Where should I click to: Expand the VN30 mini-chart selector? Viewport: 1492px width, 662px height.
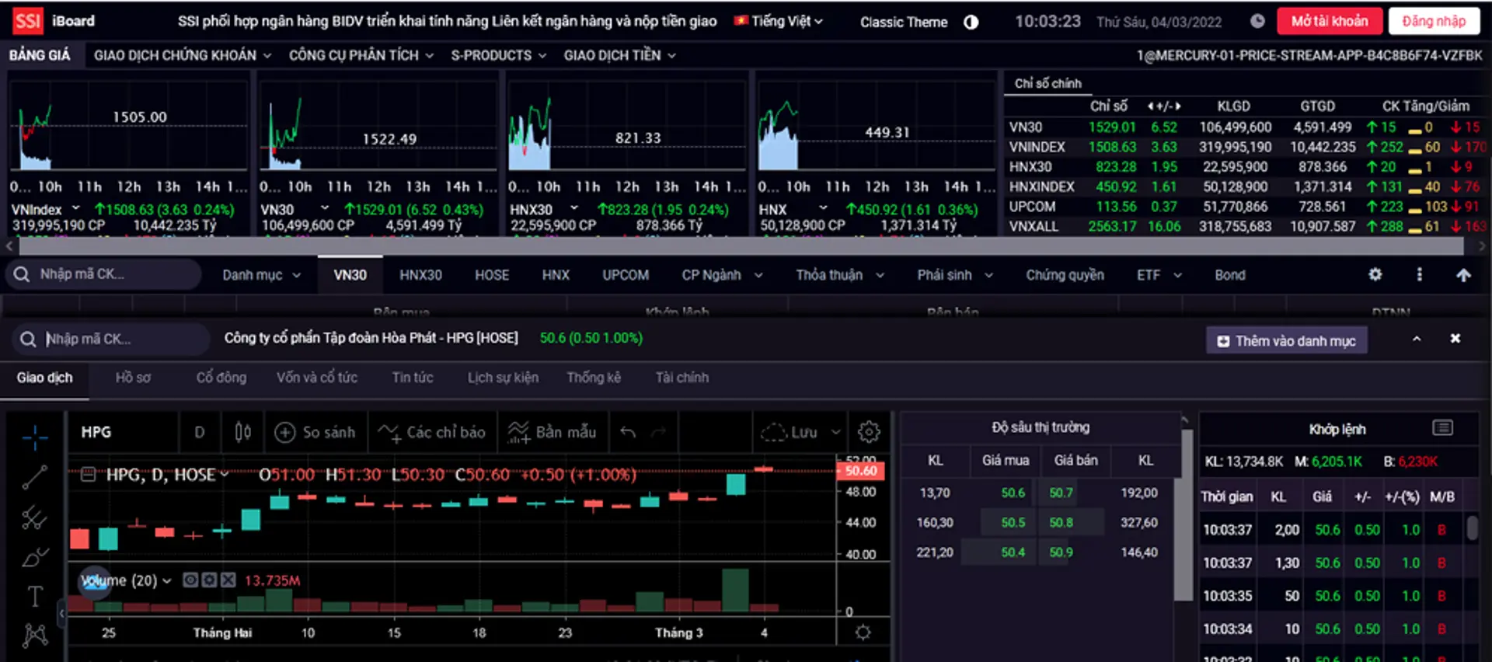pyautogui.click(x=325, y=208)
